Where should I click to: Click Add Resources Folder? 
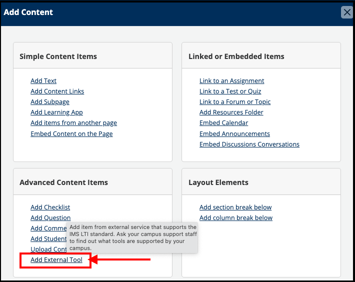[x=231, y=112]
